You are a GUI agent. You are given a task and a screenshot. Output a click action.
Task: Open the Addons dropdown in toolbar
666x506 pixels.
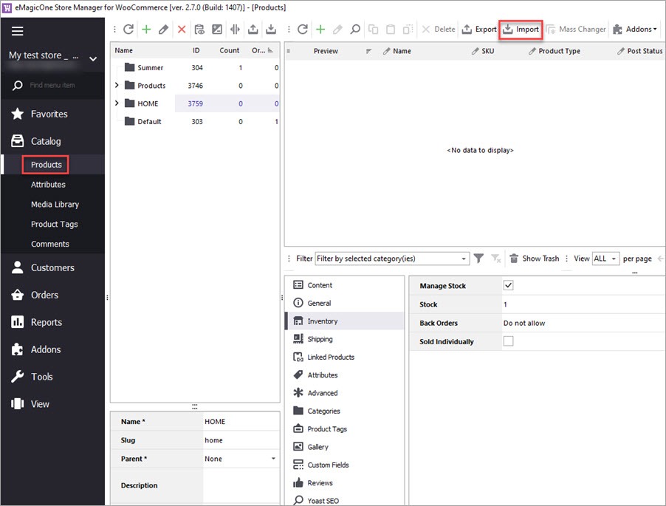click(x=634, y=30)
